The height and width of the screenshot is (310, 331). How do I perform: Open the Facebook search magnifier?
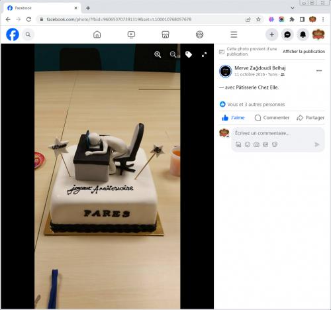coord(28,34)
